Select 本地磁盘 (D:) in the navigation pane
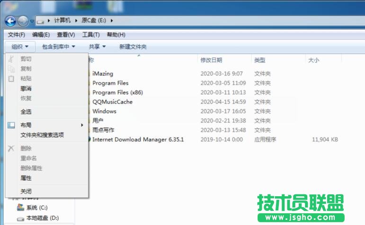The width and height of the screenshot is (365, 225). tap(42, 218)
